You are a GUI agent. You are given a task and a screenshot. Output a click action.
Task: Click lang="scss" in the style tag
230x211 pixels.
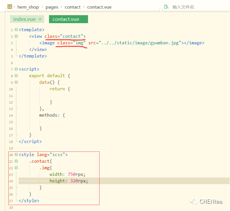click(x=51, y=154)
